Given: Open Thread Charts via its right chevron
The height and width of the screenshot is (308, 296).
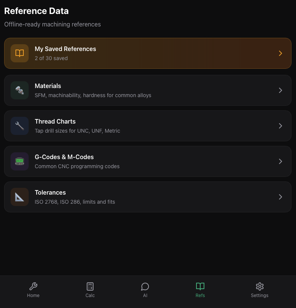Looking at the screenshot, I should (281, 126).
